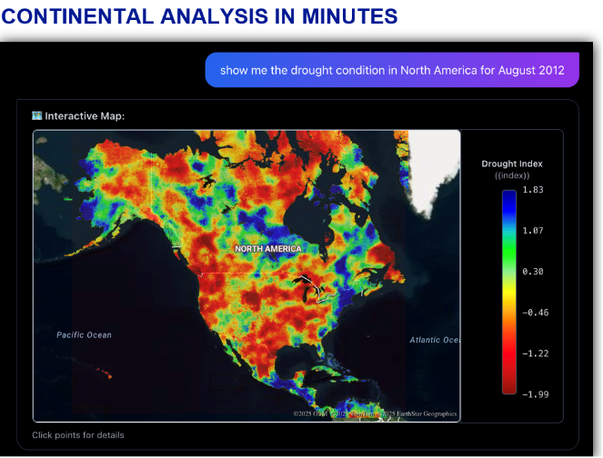Click the Hawaii islands red points on the map
Image resolution: width=603 pixels, height=458 pixels.
(104, 373)
